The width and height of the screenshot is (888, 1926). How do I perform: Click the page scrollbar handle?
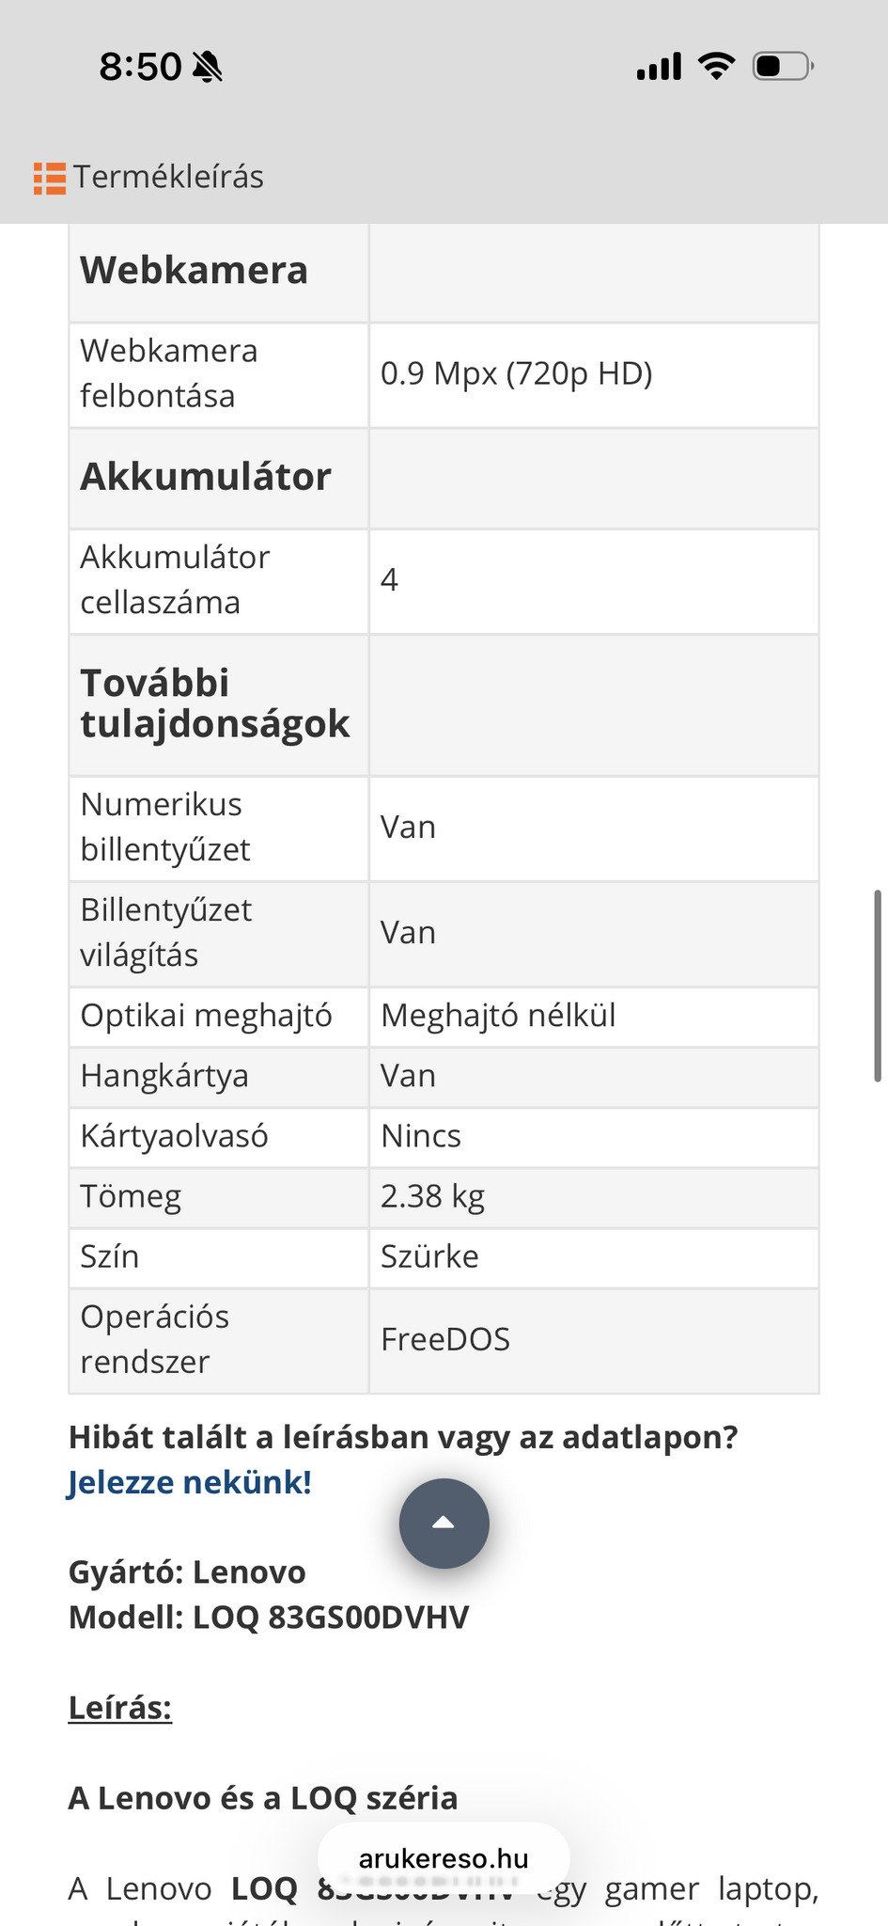(878, 986)
